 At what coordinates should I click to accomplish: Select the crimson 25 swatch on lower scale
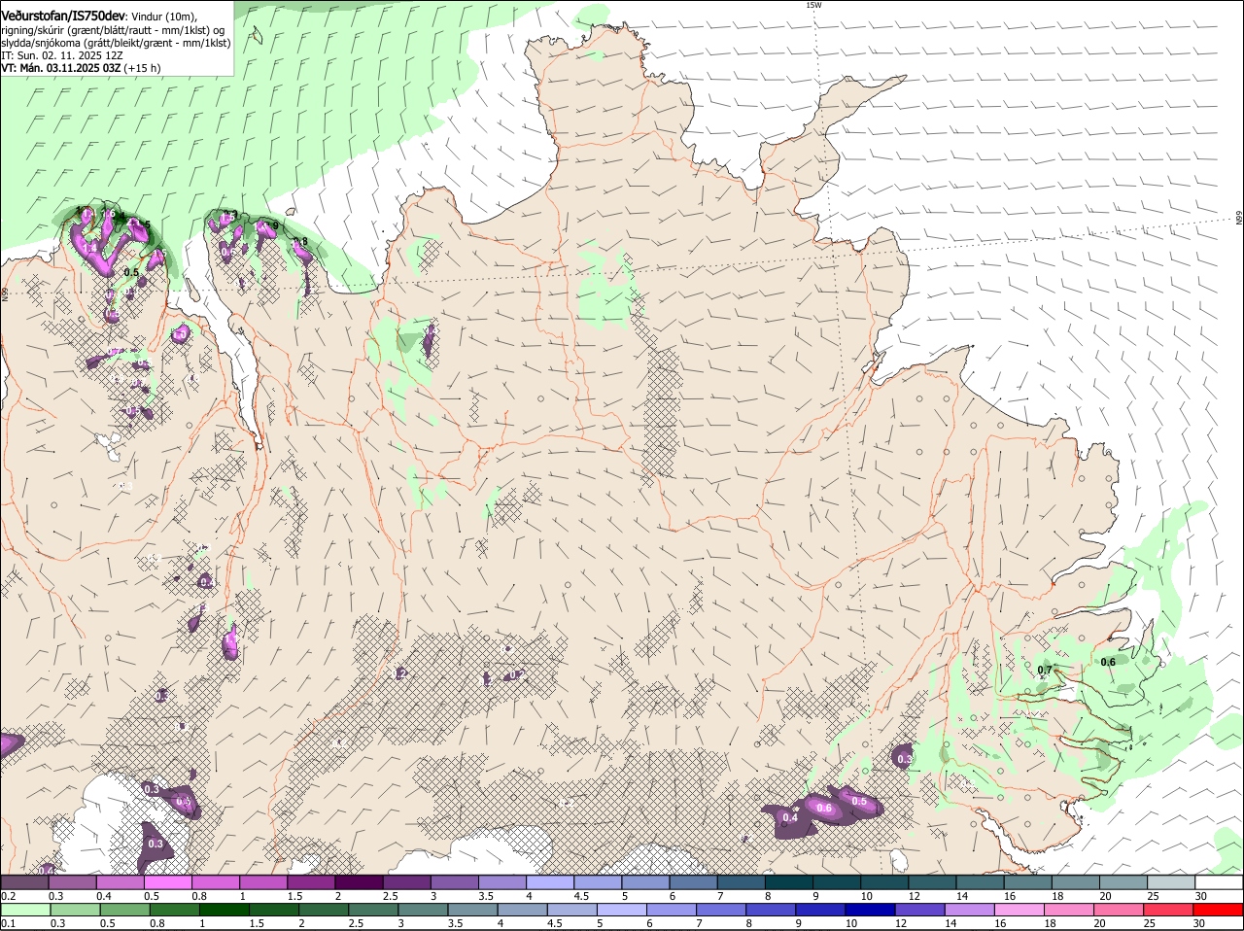pyautogui.click(x=1167, y=911)
